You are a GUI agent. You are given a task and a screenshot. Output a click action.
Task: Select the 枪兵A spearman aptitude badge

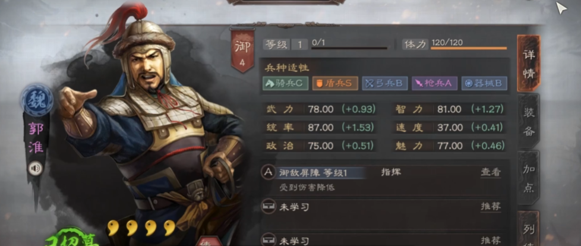tap(435, 83)
